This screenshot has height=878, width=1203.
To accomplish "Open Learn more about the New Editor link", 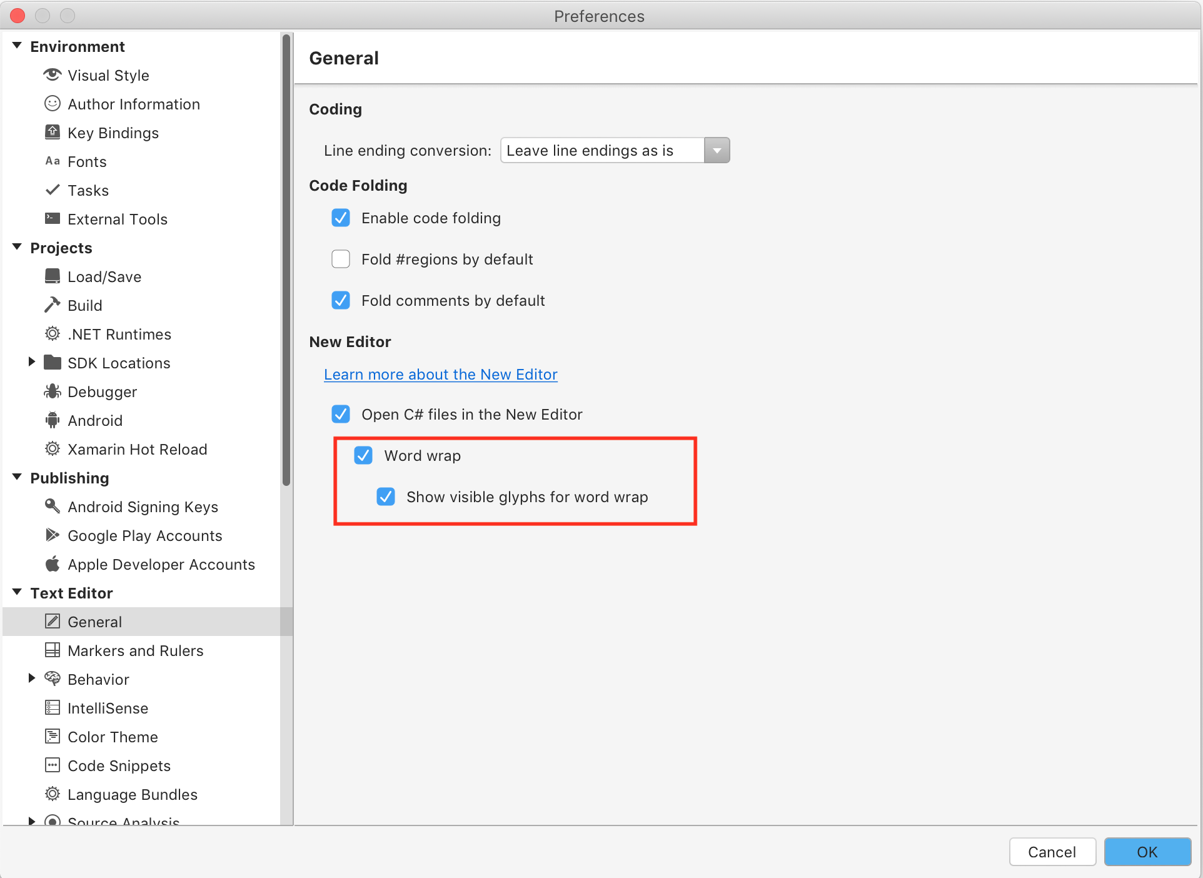I will pyautogui.click(x=440, y=374).
